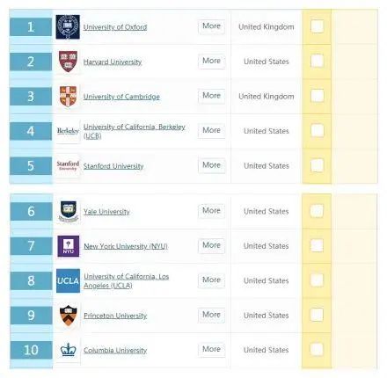Viewport: 387px width, 378px height.
Task: Open the Yale University link
Action: tap(106, 212)
